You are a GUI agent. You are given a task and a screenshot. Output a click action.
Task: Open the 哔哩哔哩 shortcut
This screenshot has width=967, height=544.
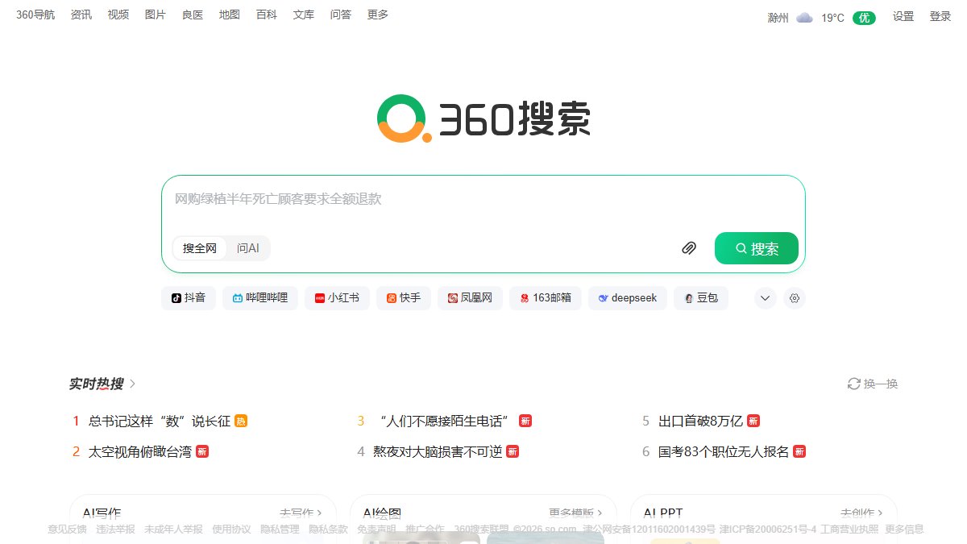[x=260, y=298]
